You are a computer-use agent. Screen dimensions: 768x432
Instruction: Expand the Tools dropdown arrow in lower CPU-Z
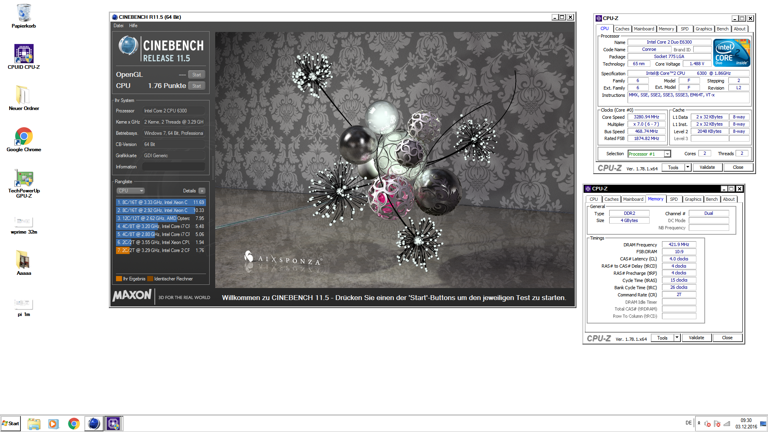coord(677,338)
